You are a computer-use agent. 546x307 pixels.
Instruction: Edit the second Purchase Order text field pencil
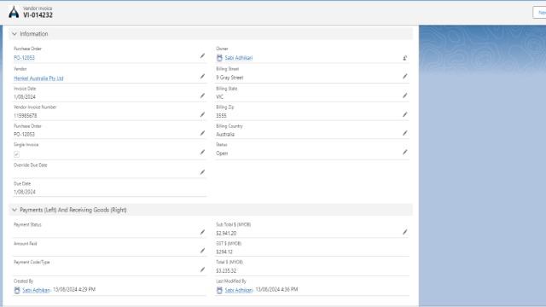click(x=202, y=133)
